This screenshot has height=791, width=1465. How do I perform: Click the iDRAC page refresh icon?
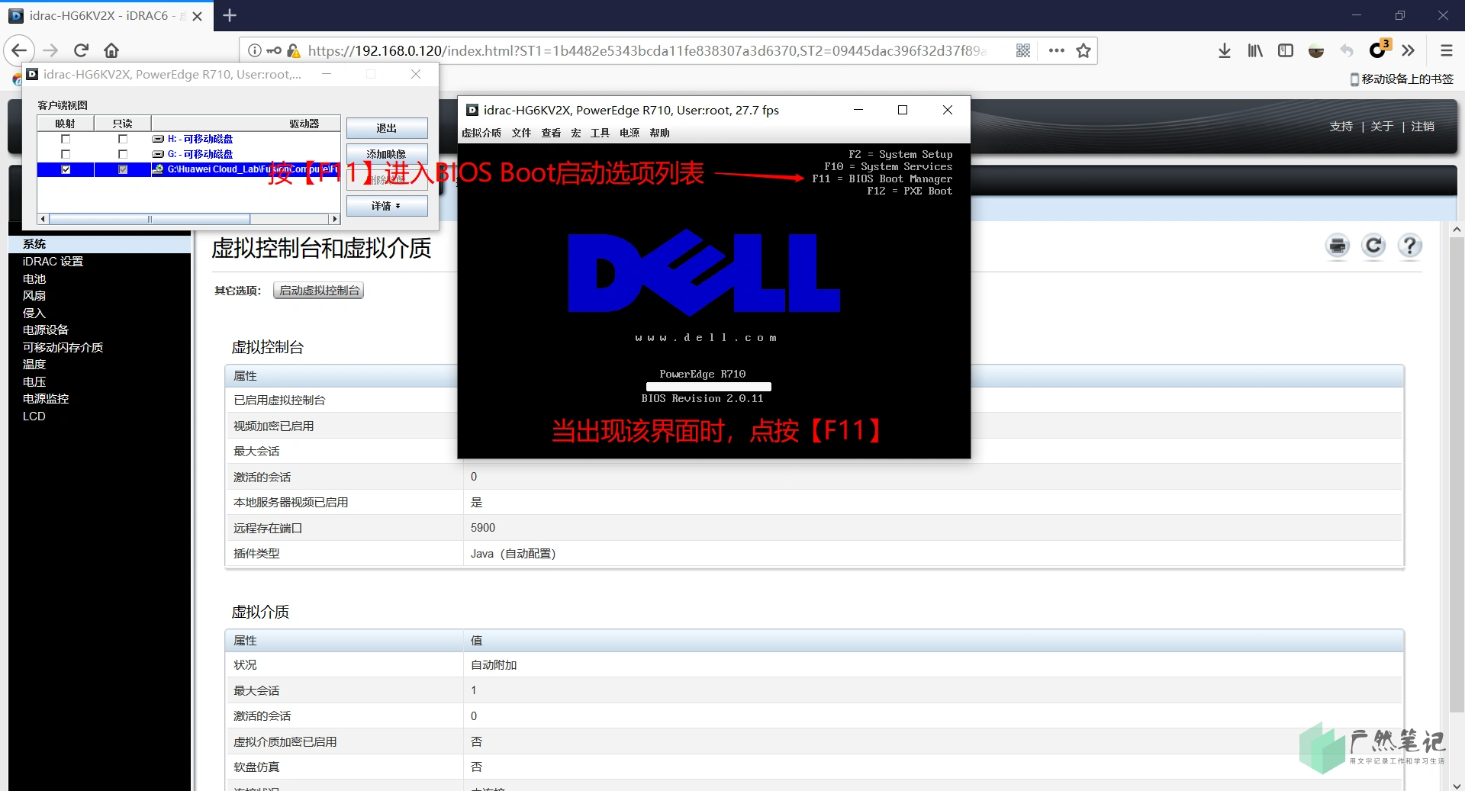coord(1374,246)
